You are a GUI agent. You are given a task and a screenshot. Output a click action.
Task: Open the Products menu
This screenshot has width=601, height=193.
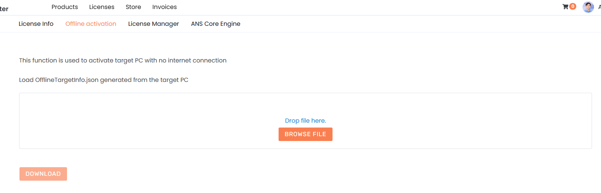point(65,7)
